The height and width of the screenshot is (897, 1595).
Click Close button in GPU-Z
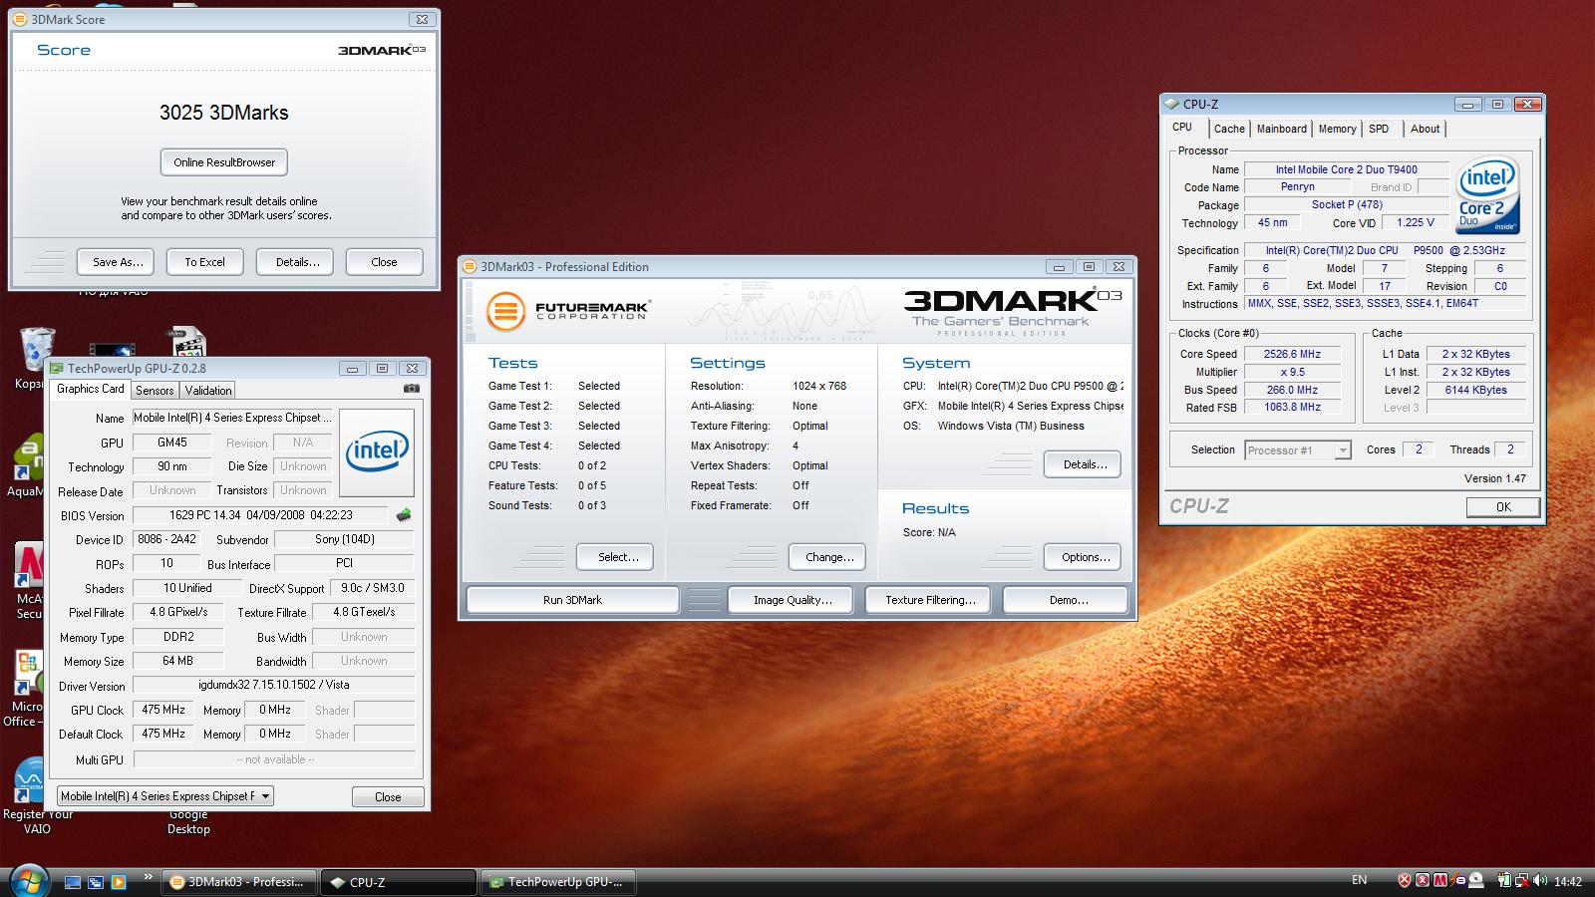point(388,797)
